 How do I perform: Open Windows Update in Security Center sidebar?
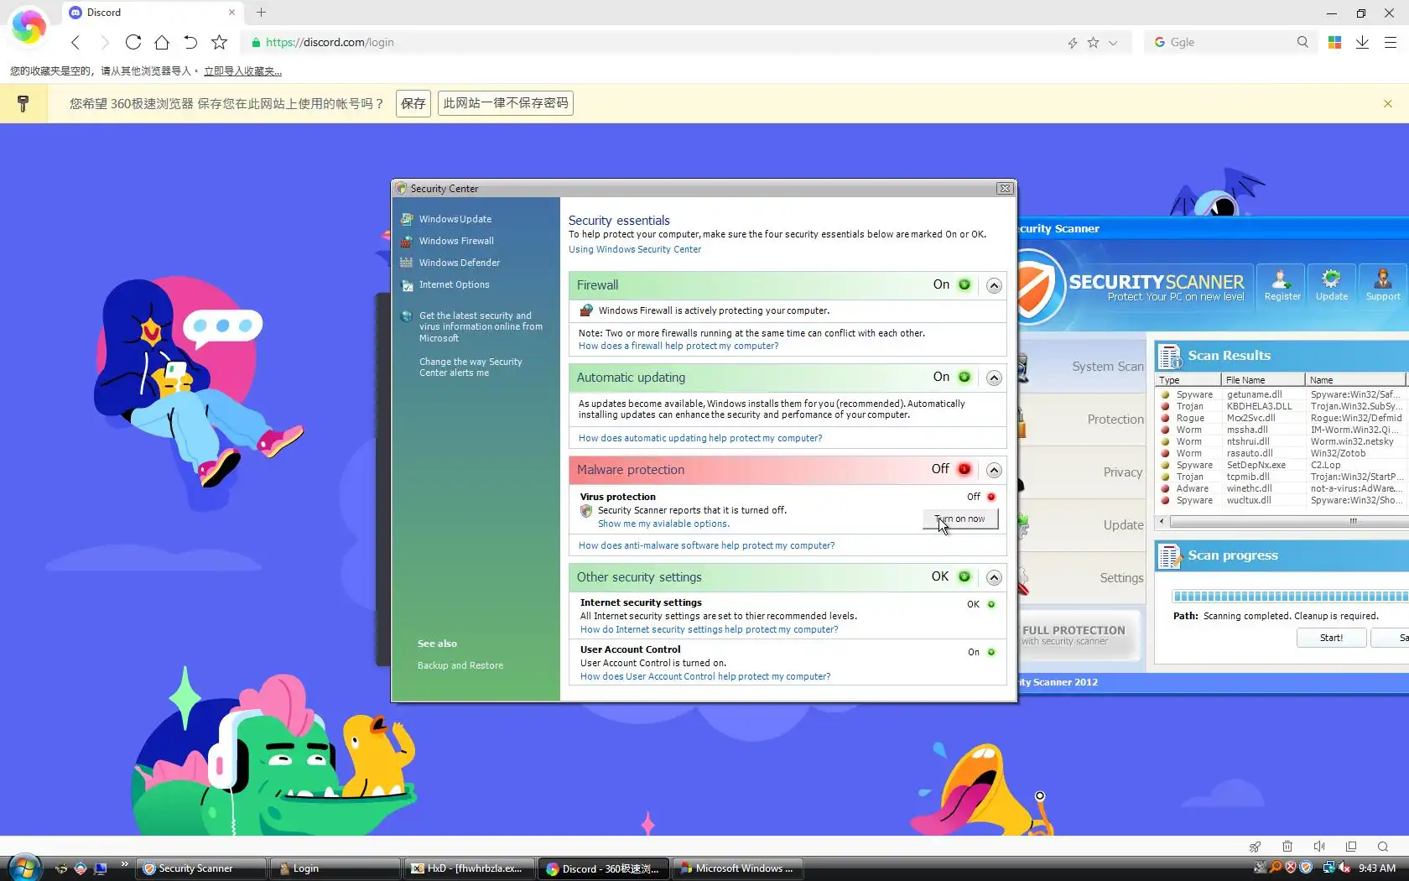click(455, 219)
